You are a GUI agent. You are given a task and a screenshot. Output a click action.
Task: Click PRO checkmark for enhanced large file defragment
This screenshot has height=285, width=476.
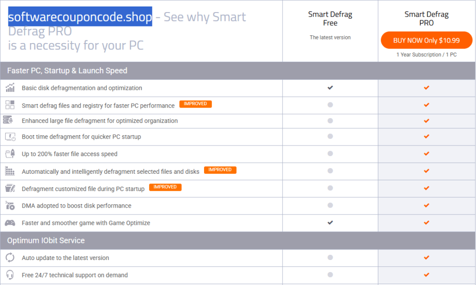point(427,120)
